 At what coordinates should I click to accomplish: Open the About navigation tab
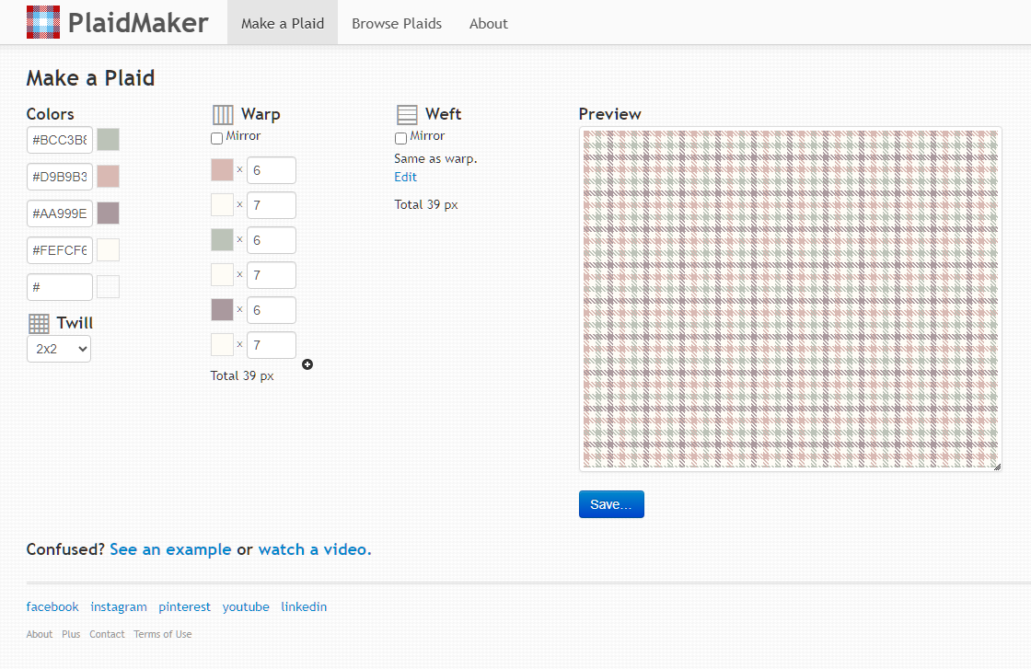(489, 23)
